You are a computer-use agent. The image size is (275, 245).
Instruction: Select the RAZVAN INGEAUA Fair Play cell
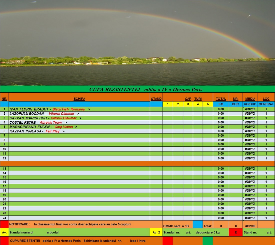[x=79, y=131]
